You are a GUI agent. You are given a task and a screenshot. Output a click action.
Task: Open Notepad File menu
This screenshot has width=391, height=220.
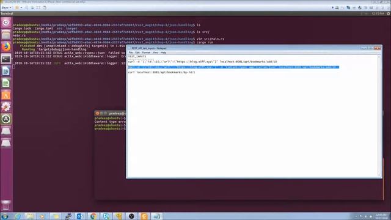coord(131,53)
